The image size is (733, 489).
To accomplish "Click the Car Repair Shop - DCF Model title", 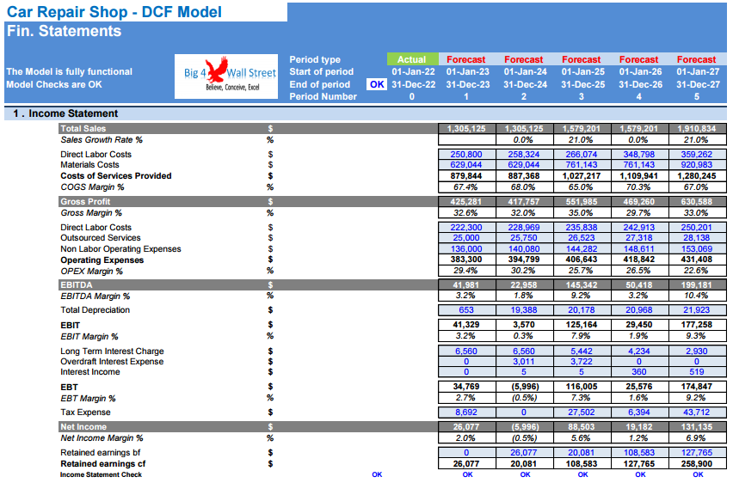I will coord(114,12).
